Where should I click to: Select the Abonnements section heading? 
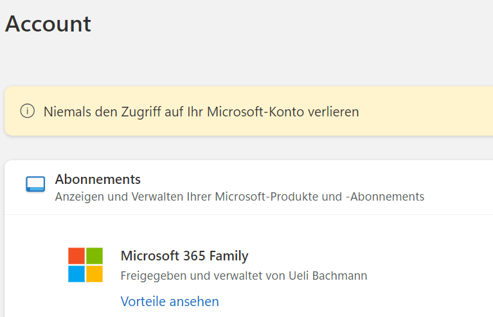point(98,179)
